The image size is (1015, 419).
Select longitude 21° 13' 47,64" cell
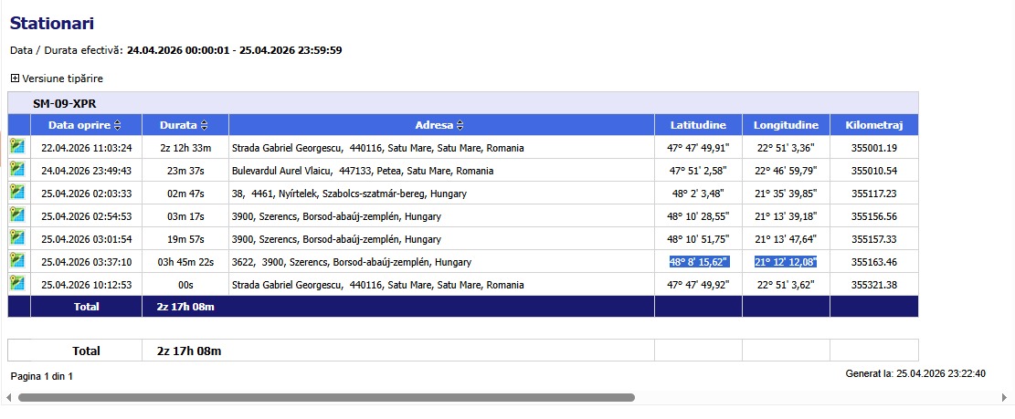[x=786, y=239]
